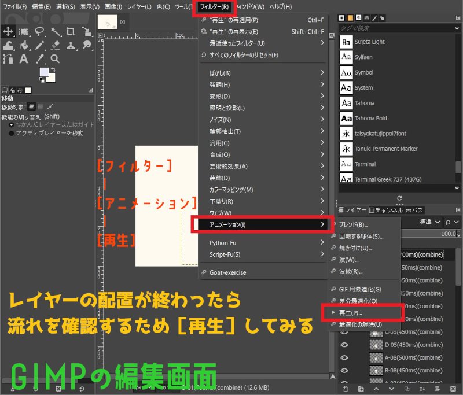Select the Paths tool

[x=8, y=59]
